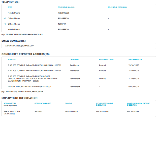Select 9111099930 in the Office Phone row
The height and width of the screenshot is (145, 158).
click(x=63, y=18)
